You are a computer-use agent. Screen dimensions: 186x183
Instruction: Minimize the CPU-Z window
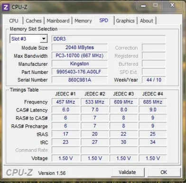point(143,6)
